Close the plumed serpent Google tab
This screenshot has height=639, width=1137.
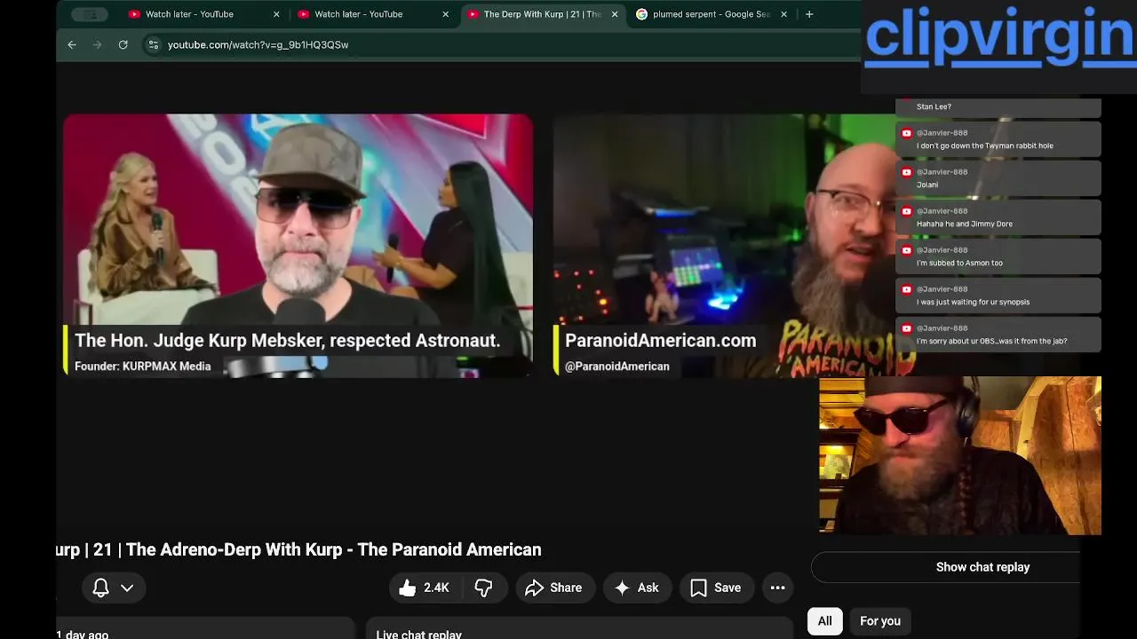(783, 14)
